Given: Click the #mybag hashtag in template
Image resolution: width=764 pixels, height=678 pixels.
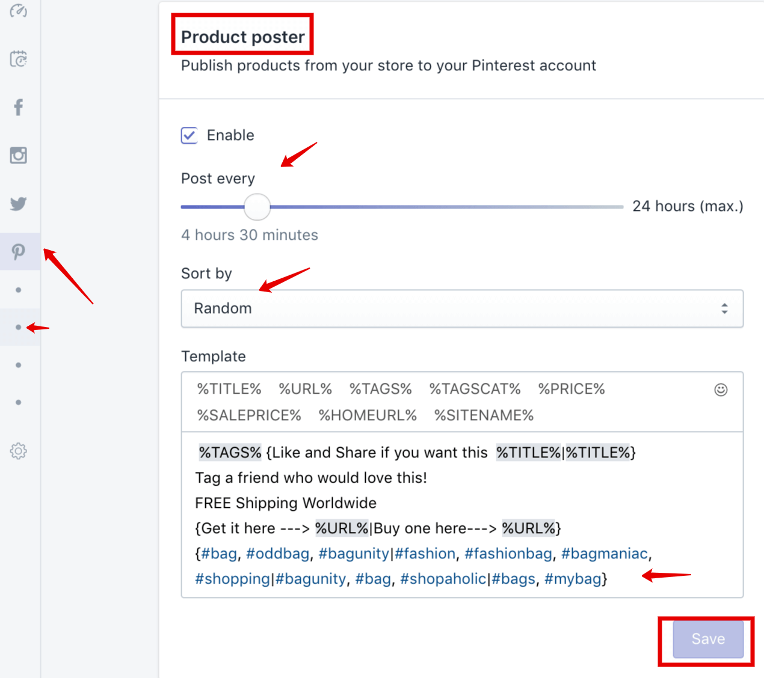Looking at the screenshot, I should pos(573,579).
